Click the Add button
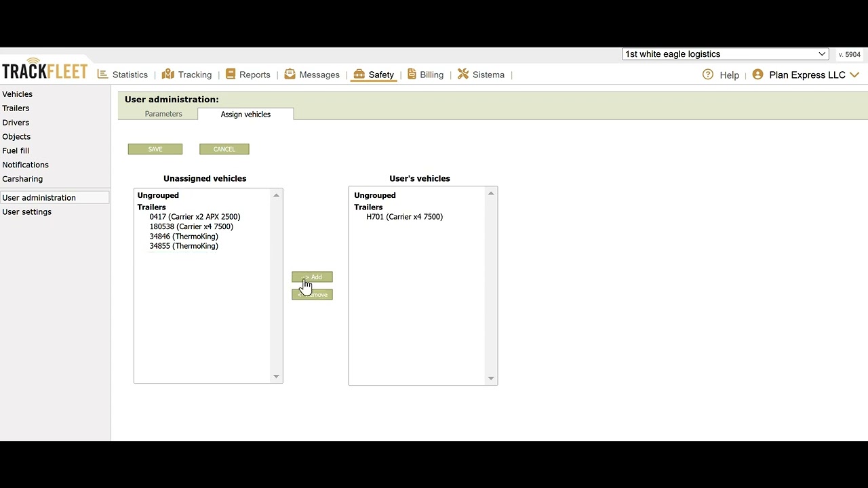This screenshot has width=868, height=488. [x=312, y=277]
